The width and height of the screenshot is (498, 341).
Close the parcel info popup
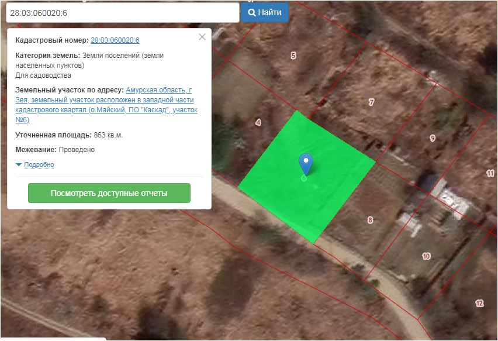(202, 37)
